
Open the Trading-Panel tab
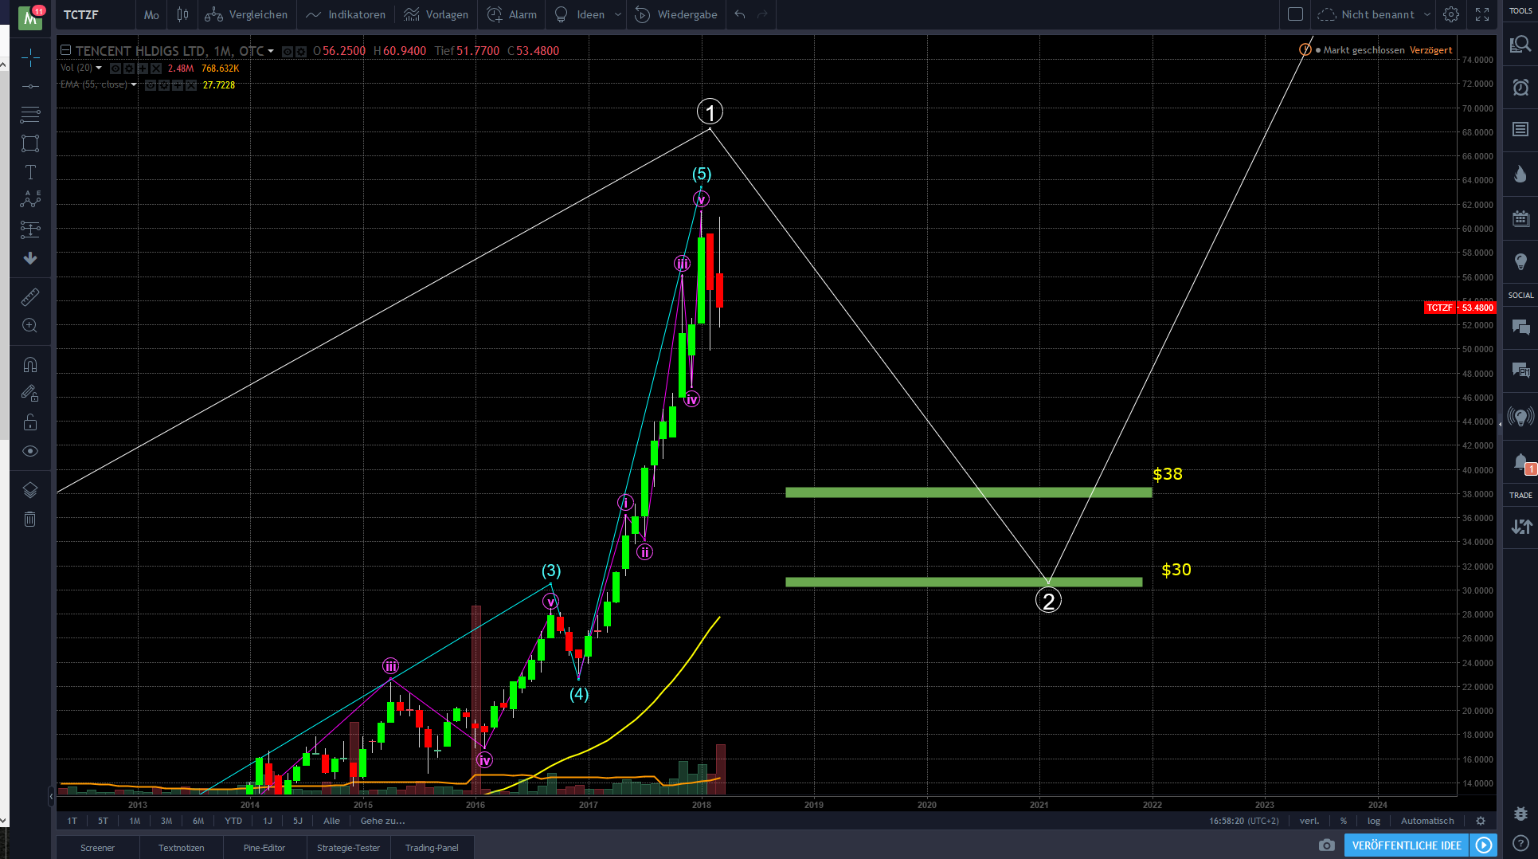[432, 848]
